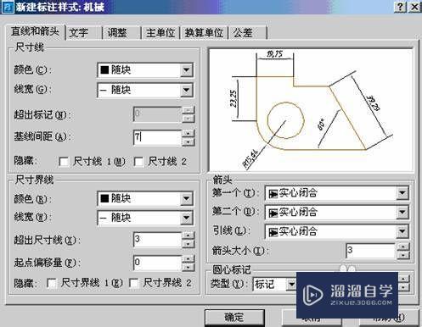The width and height of the screenshot is (422, 327).
Task: Increase 起点偏移量 spinner up
Action: tap(188, 258)
